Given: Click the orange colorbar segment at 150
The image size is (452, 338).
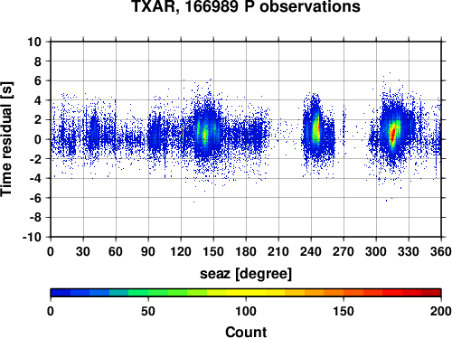Looking at the screenshot, I should pyautogui.click(x=344, y=293).
